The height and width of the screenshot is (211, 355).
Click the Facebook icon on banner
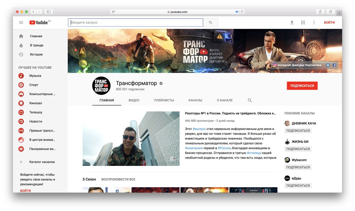(x=334, y=65)
